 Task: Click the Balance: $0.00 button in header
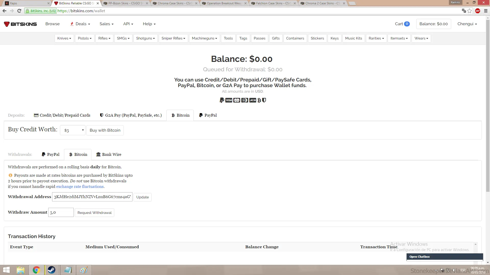point(434,24)
